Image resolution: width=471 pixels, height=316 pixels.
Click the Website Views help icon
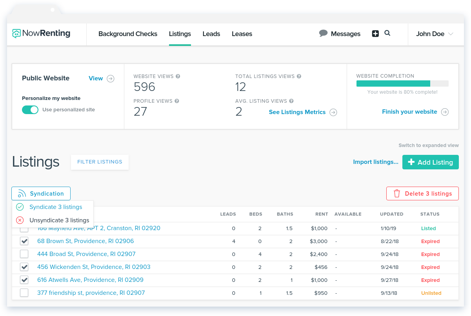coord(178,76)
